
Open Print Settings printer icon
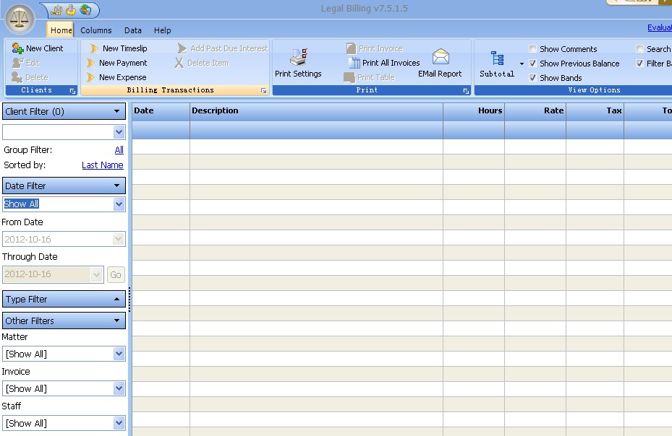298,57
